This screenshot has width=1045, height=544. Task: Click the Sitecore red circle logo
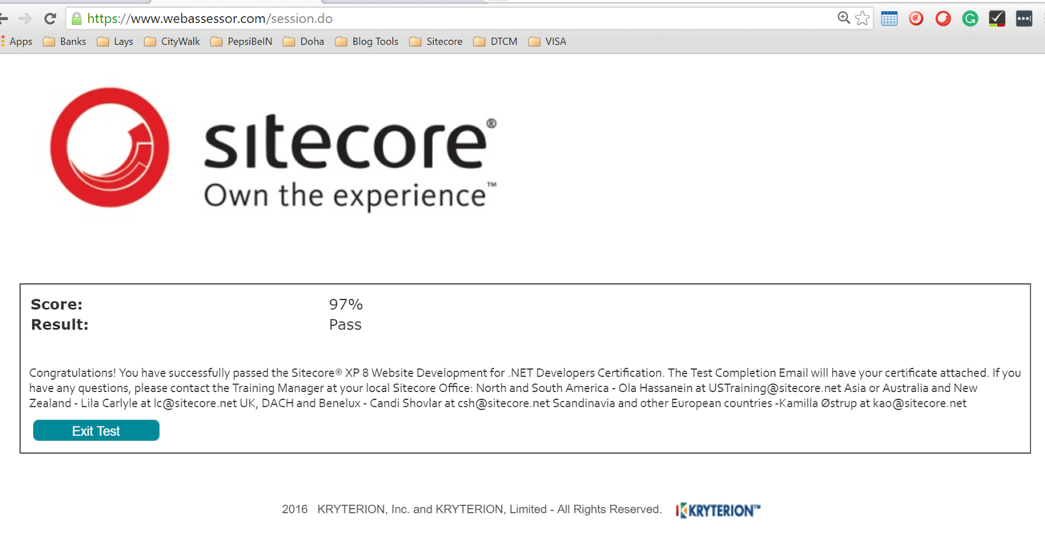[110, 147]
